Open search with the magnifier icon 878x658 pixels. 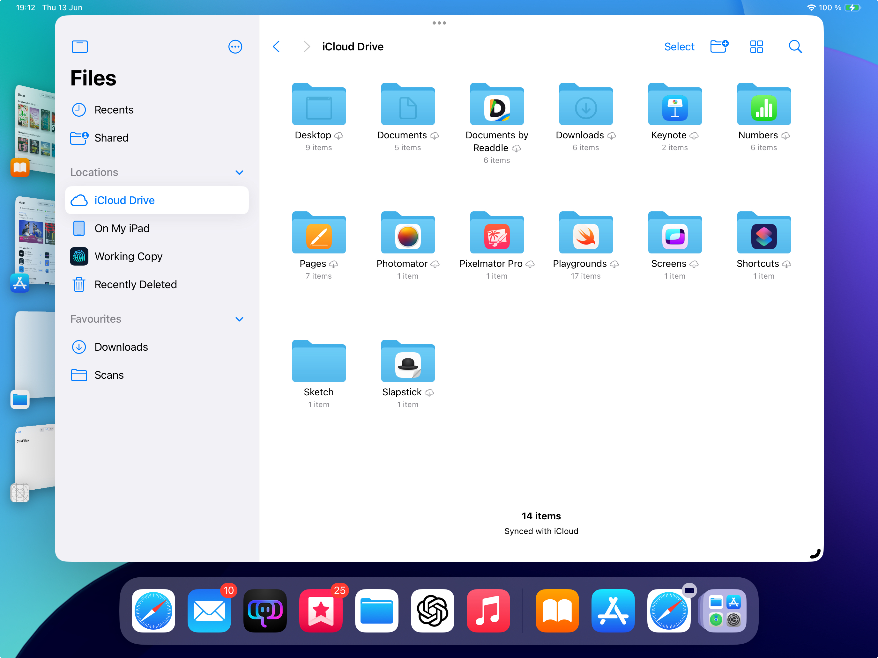click(795, 47)
